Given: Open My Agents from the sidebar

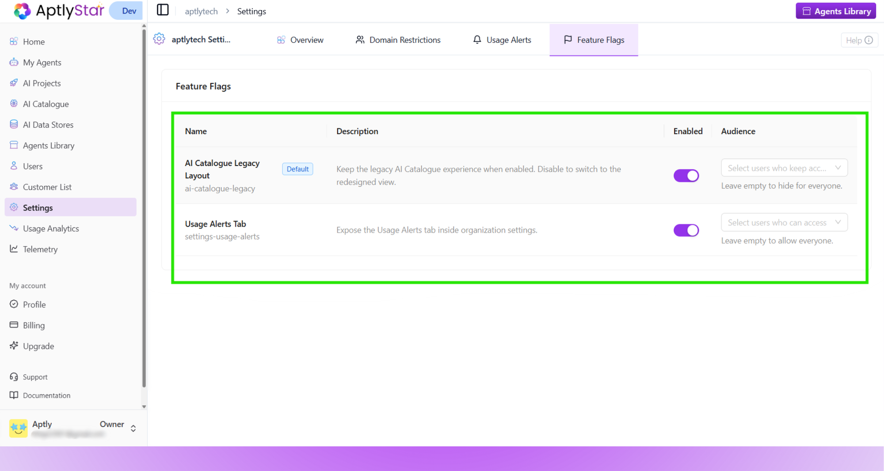Looking at the screenshot, I should [x=42, y=62].
